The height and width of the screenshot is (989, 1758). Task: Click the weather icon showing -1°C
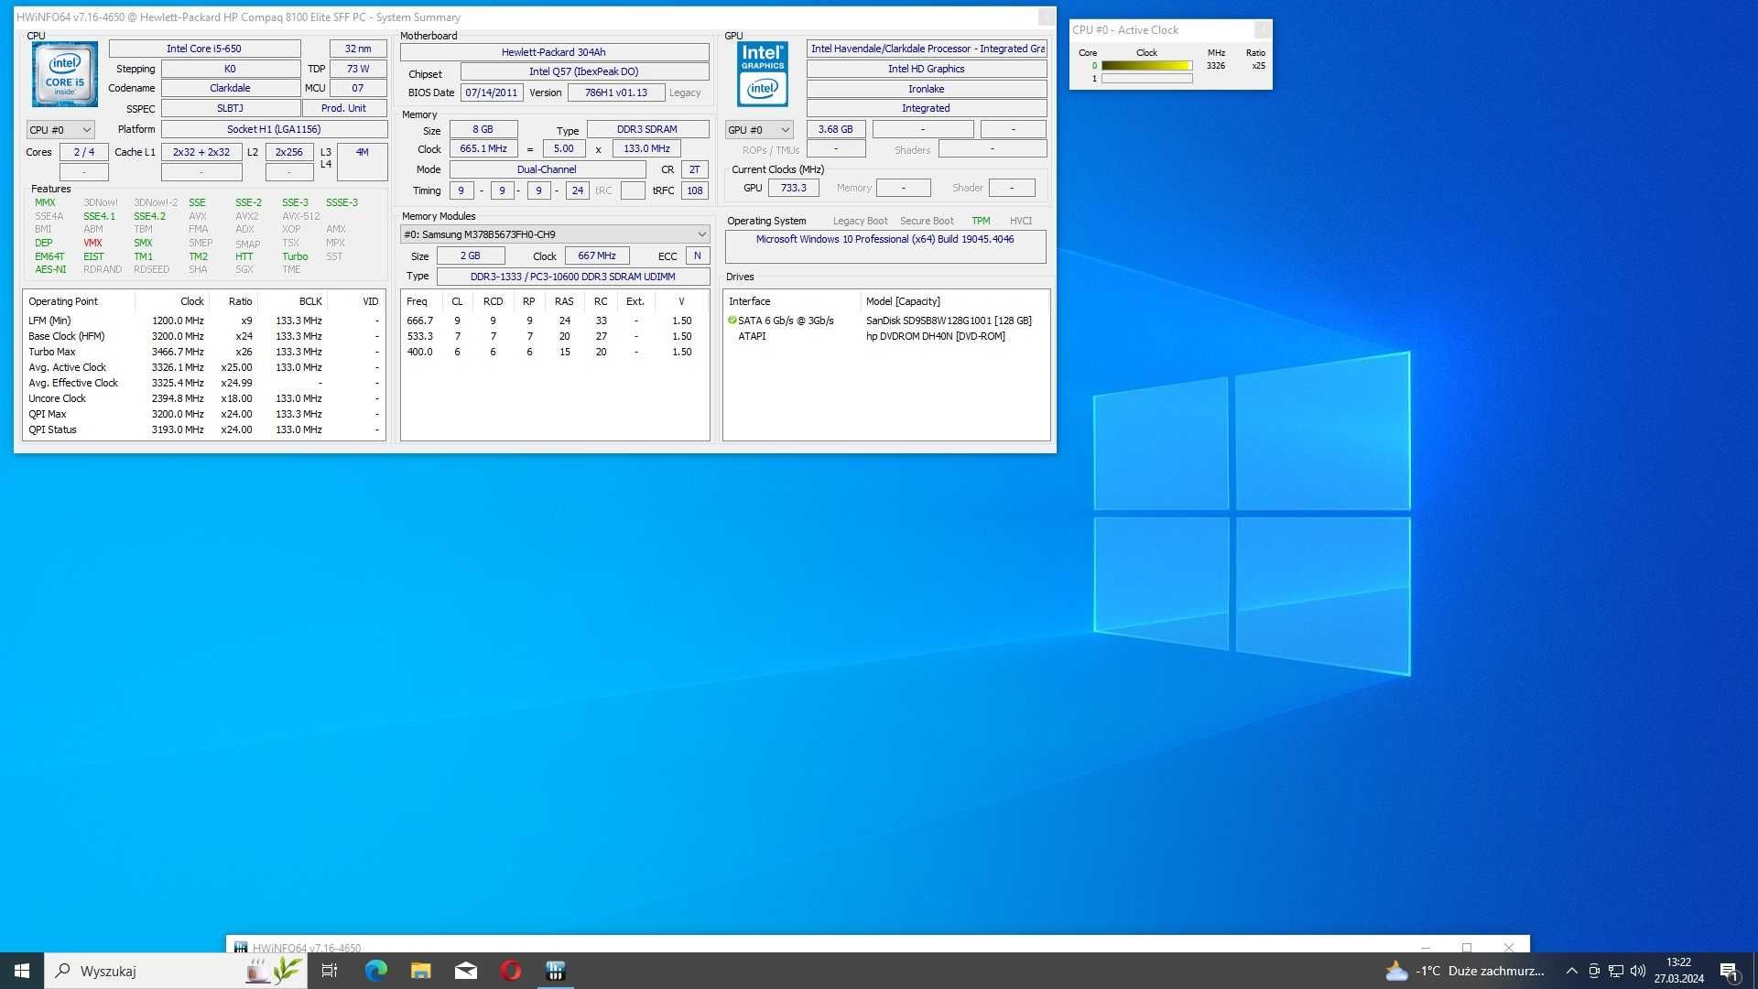[x=1394, y=970]
